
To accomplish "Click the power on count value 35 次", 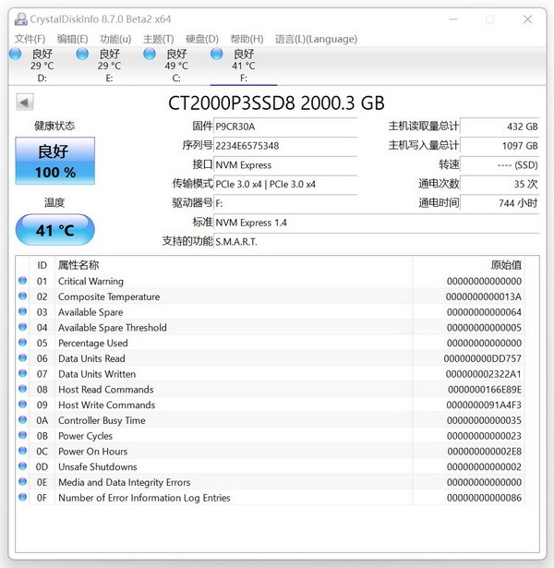I will pyautogui.click(x=500, y=185).
